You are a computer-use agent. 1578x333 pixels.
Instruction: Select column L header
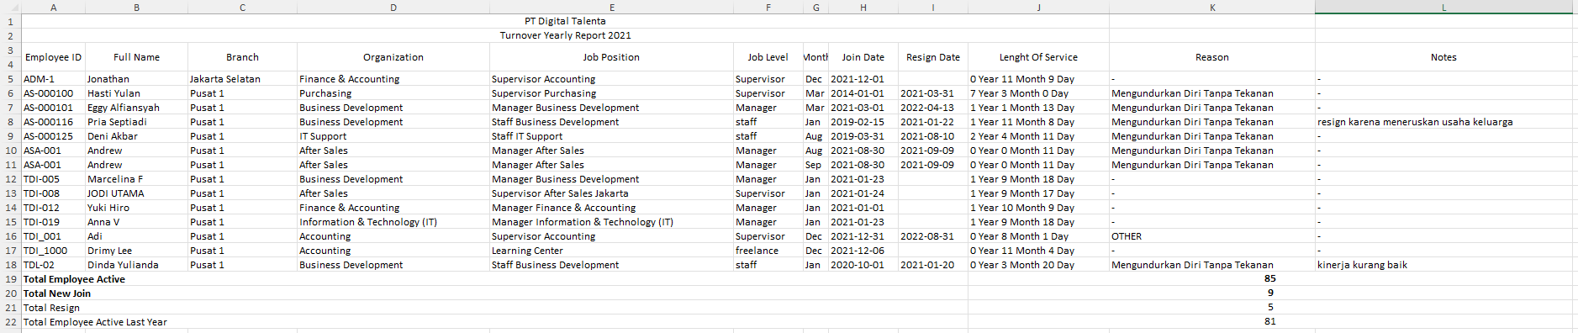[x=1443, y=8]
